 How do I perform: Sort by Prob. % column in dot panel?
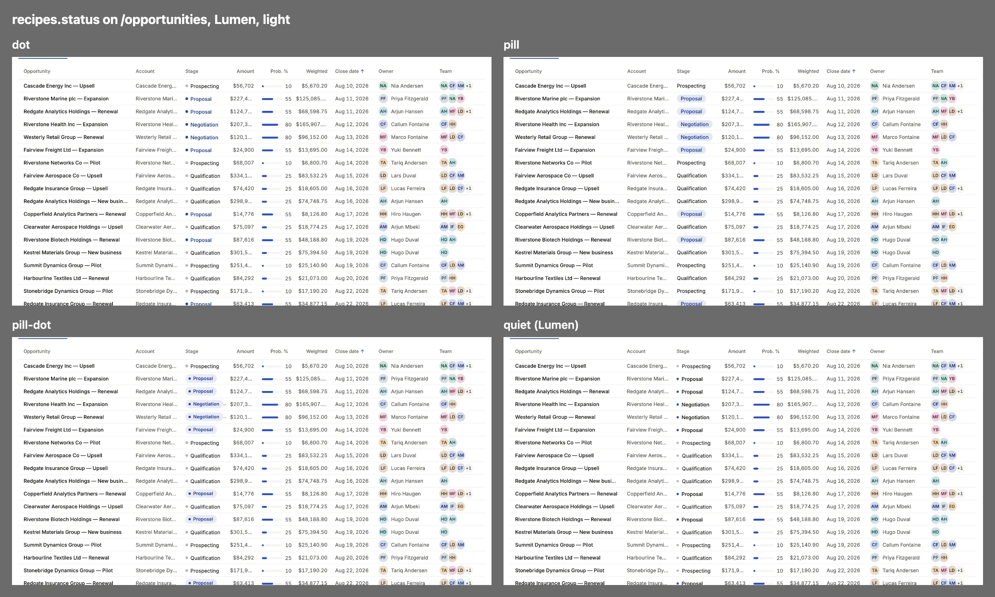point(279,71)
